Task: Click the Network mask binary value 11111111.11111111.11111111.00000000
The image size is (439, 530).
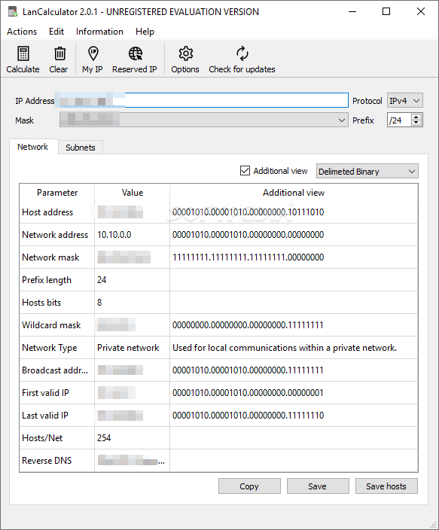Action: [x=248, y=257]
